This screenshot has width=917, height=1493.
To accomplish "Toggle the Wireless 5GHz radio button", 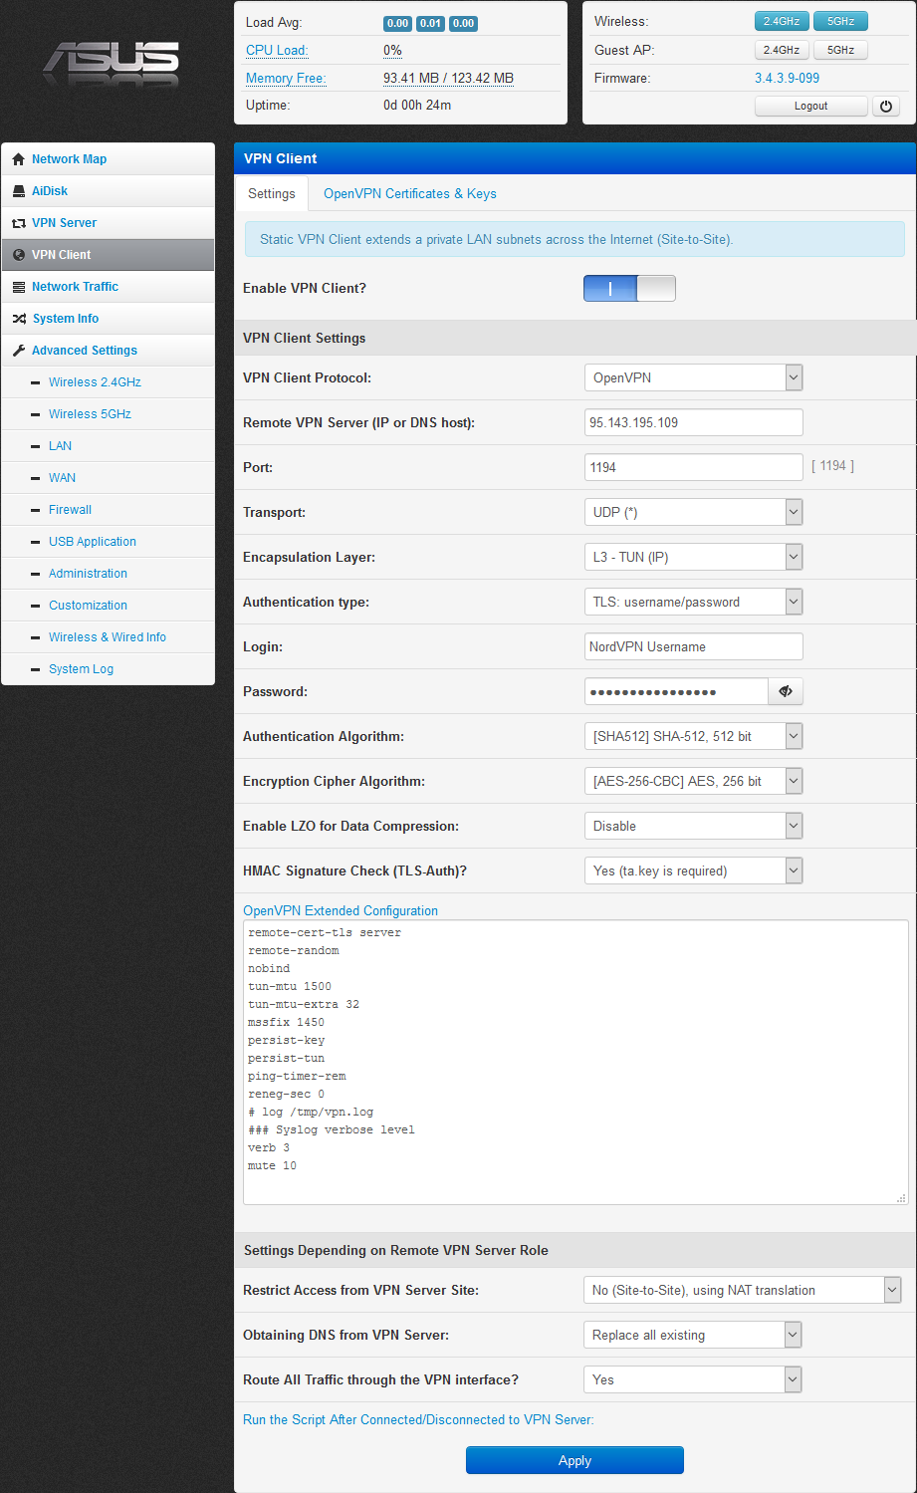I will pyautogui.click(x=840, y=21).
